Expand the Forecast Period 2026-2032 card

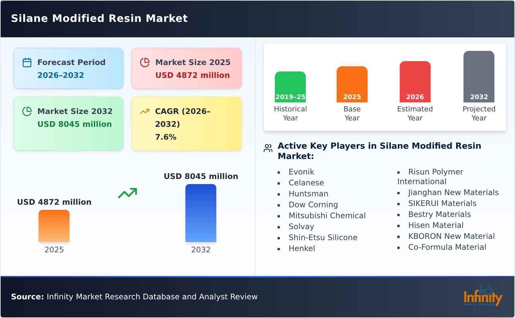tap(69, 68)
